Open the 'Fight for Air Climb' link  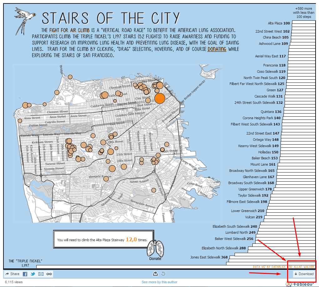[x=69, y=30]
